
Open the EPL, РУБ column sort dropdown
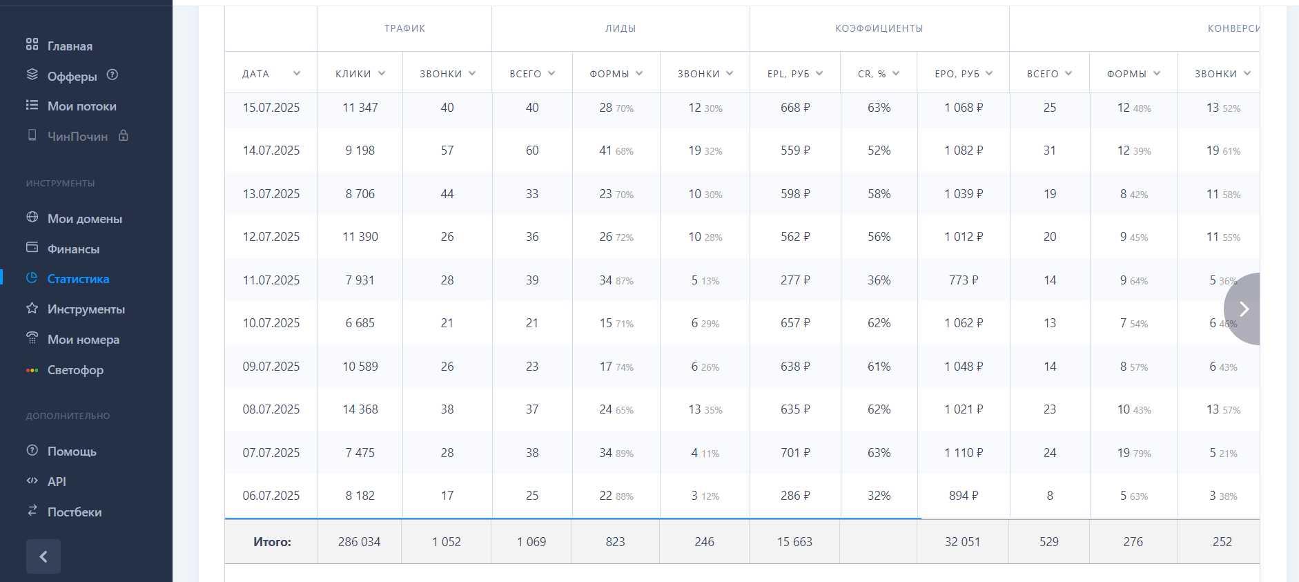pyautogui.click(x=819, y=73)
